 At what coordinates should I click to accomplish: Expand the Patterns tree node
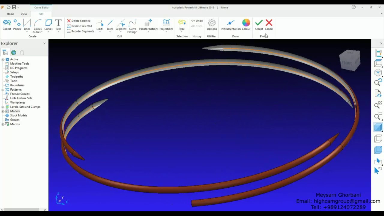click(3, 90)
